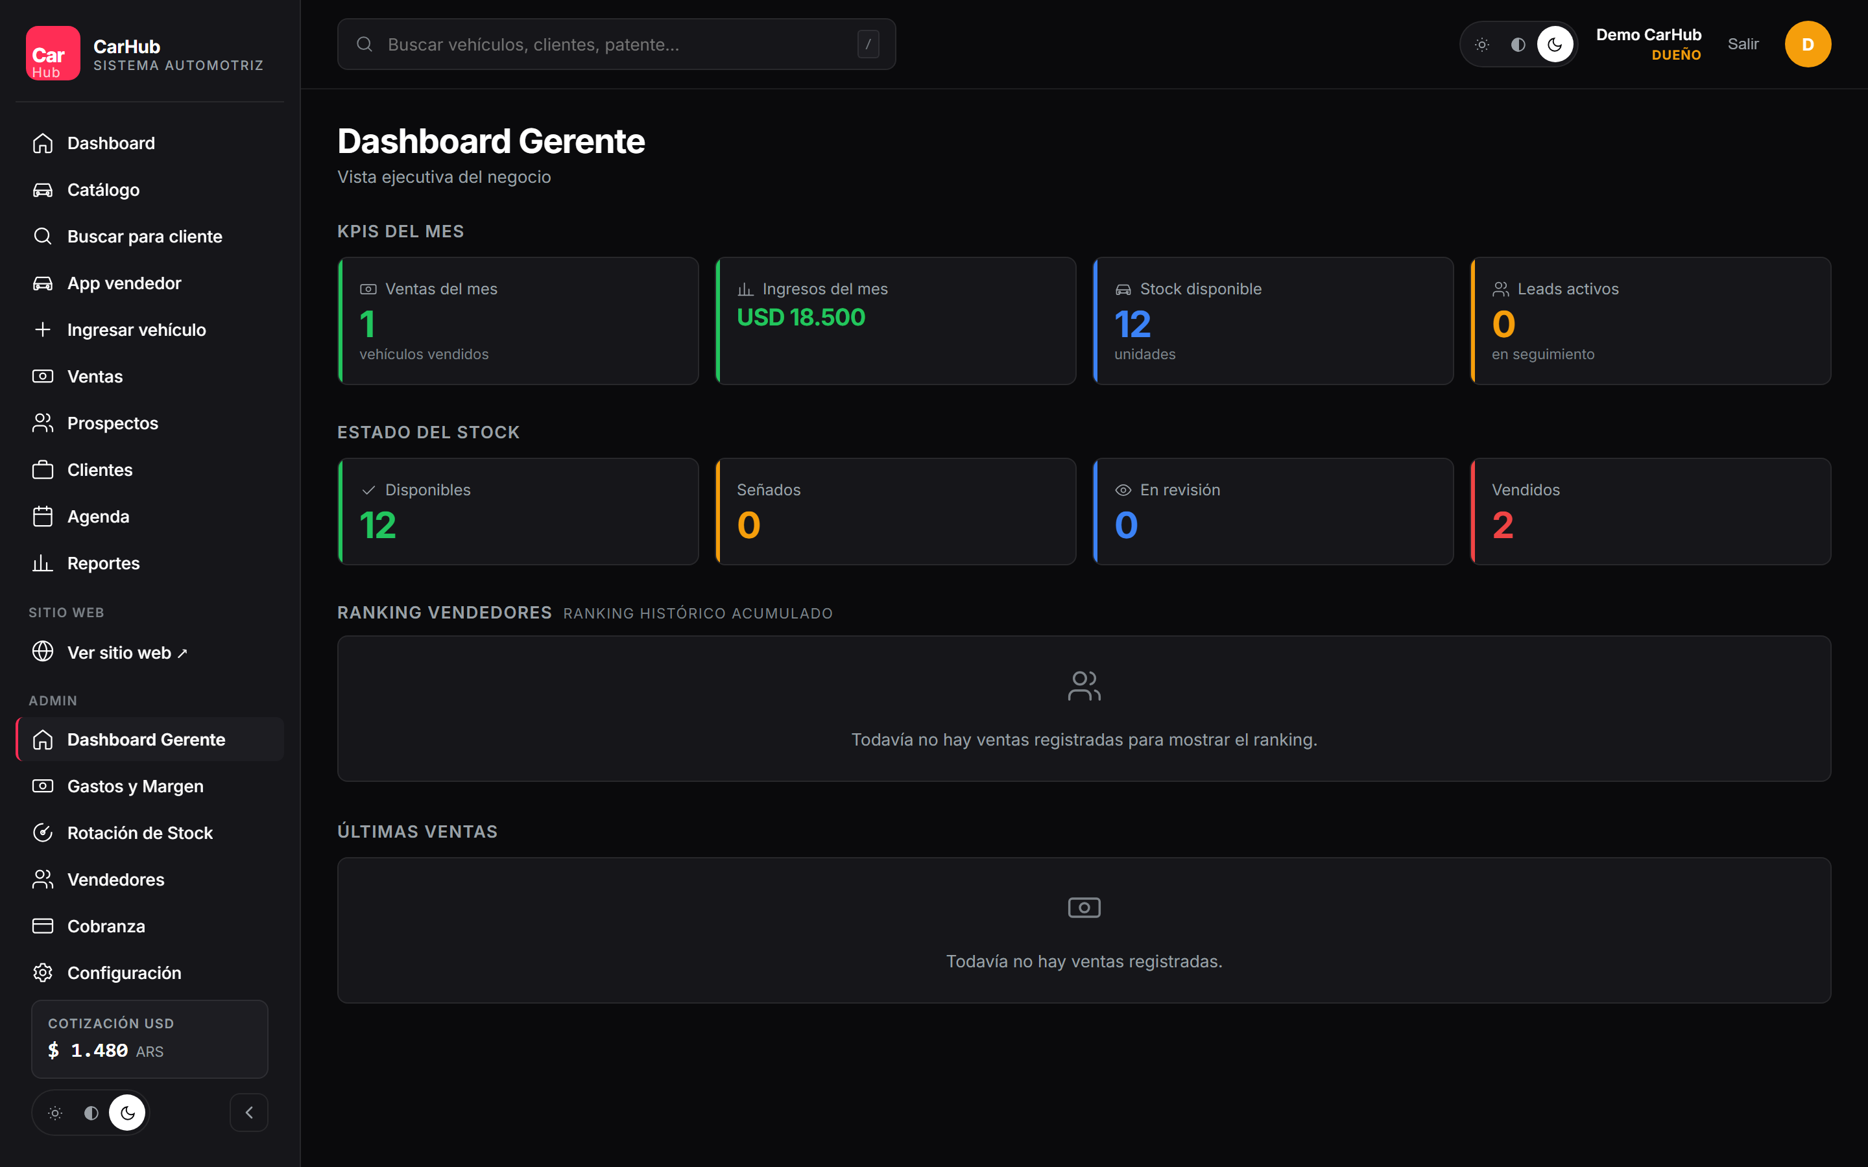Focus the Buscar vehículos search field
Screen dimensions: 1868x1167
(616, 44)
